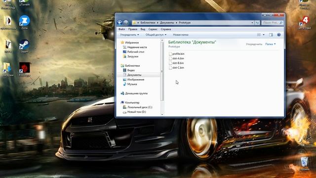Open Help via the blue question mark icon
This screenshot has width=316, height=178.
(x=278, y=35)
